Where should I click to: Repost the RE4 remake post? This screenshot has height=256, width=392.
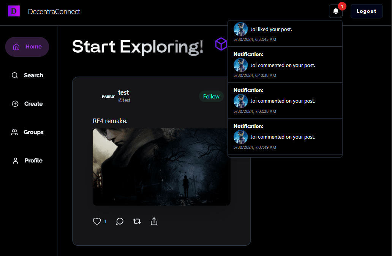click(137, 221)
